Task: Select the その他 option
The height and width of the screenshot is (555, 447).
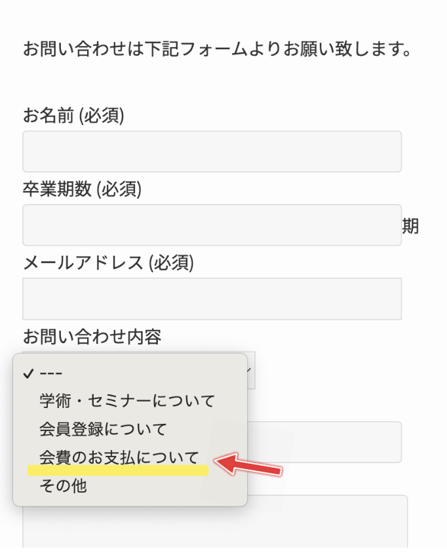Action: 63,486
